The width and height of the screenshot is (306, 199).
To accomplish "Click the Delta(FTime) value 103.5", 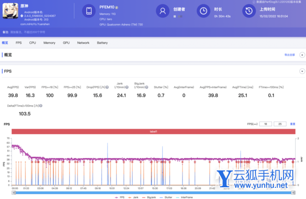I will [24, 114].
